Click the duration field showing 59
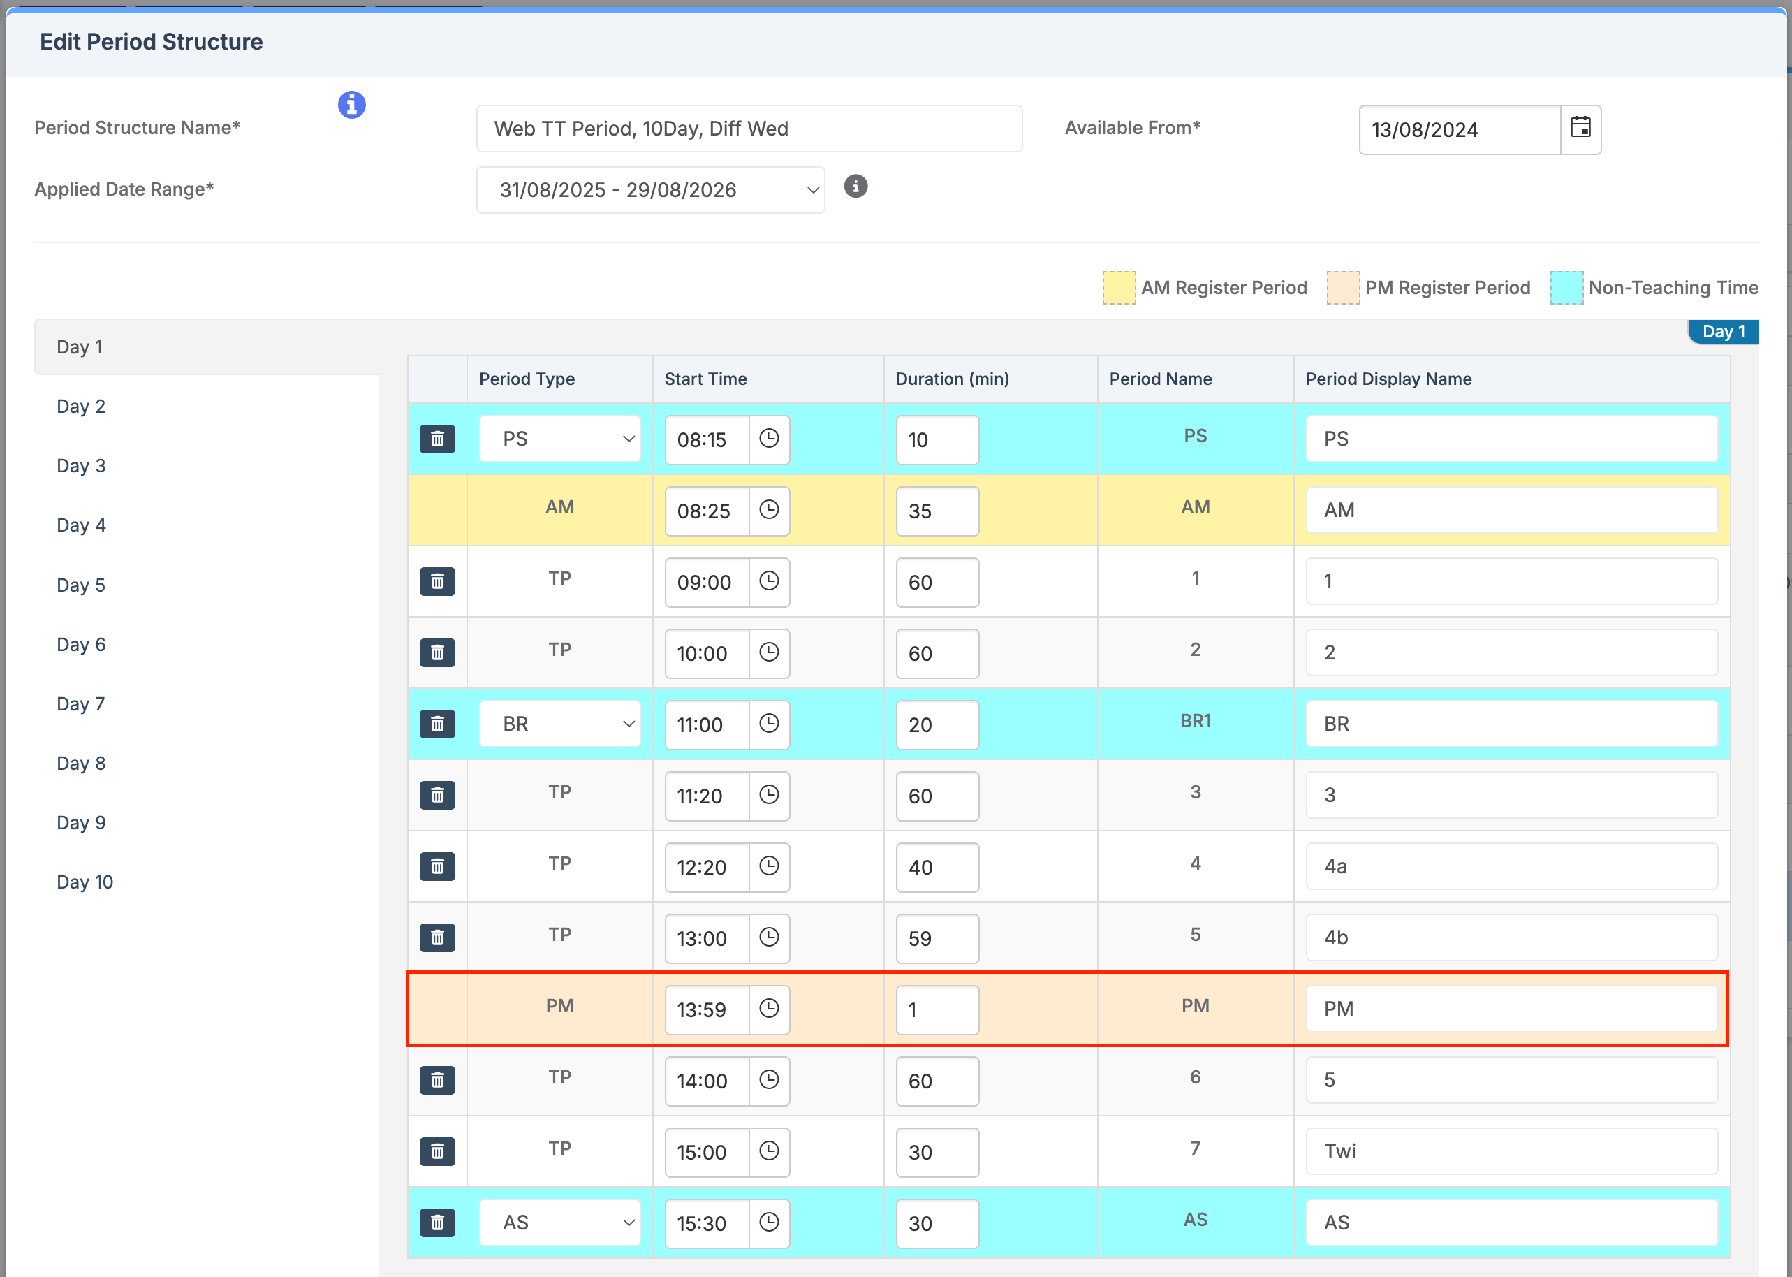The image size is (1792, 1277). (937, 938)
